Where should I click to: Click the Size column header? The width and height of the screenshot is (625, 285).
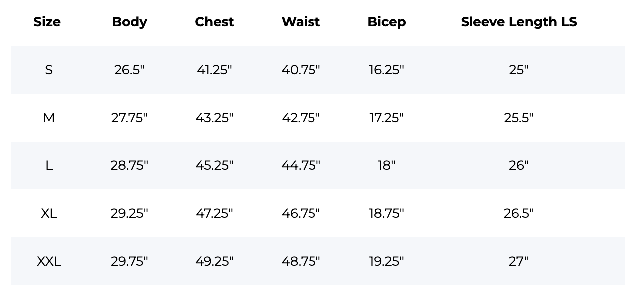(47, 22)
